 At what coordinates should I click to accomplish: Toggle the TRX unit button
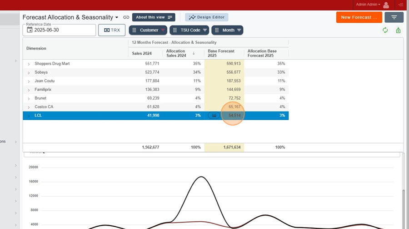pos(112,30)
